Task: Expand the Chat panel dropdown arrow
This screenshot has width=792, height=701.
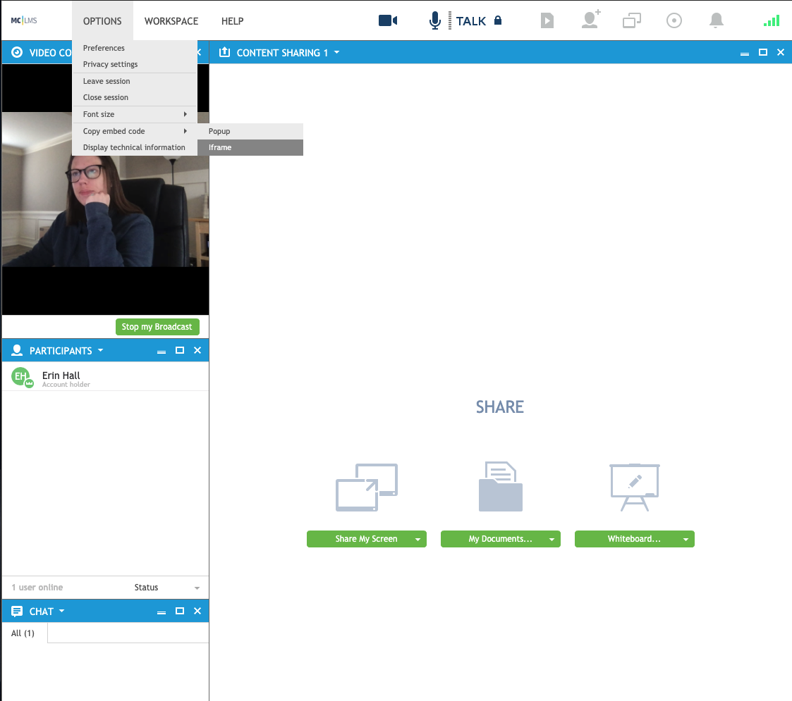Action: [x=62, y=611]
